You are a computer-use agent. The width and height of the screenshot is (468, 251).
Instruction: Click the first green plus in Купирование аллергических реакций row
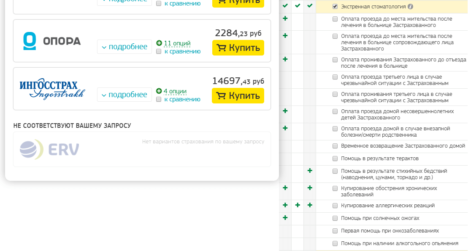285,205
